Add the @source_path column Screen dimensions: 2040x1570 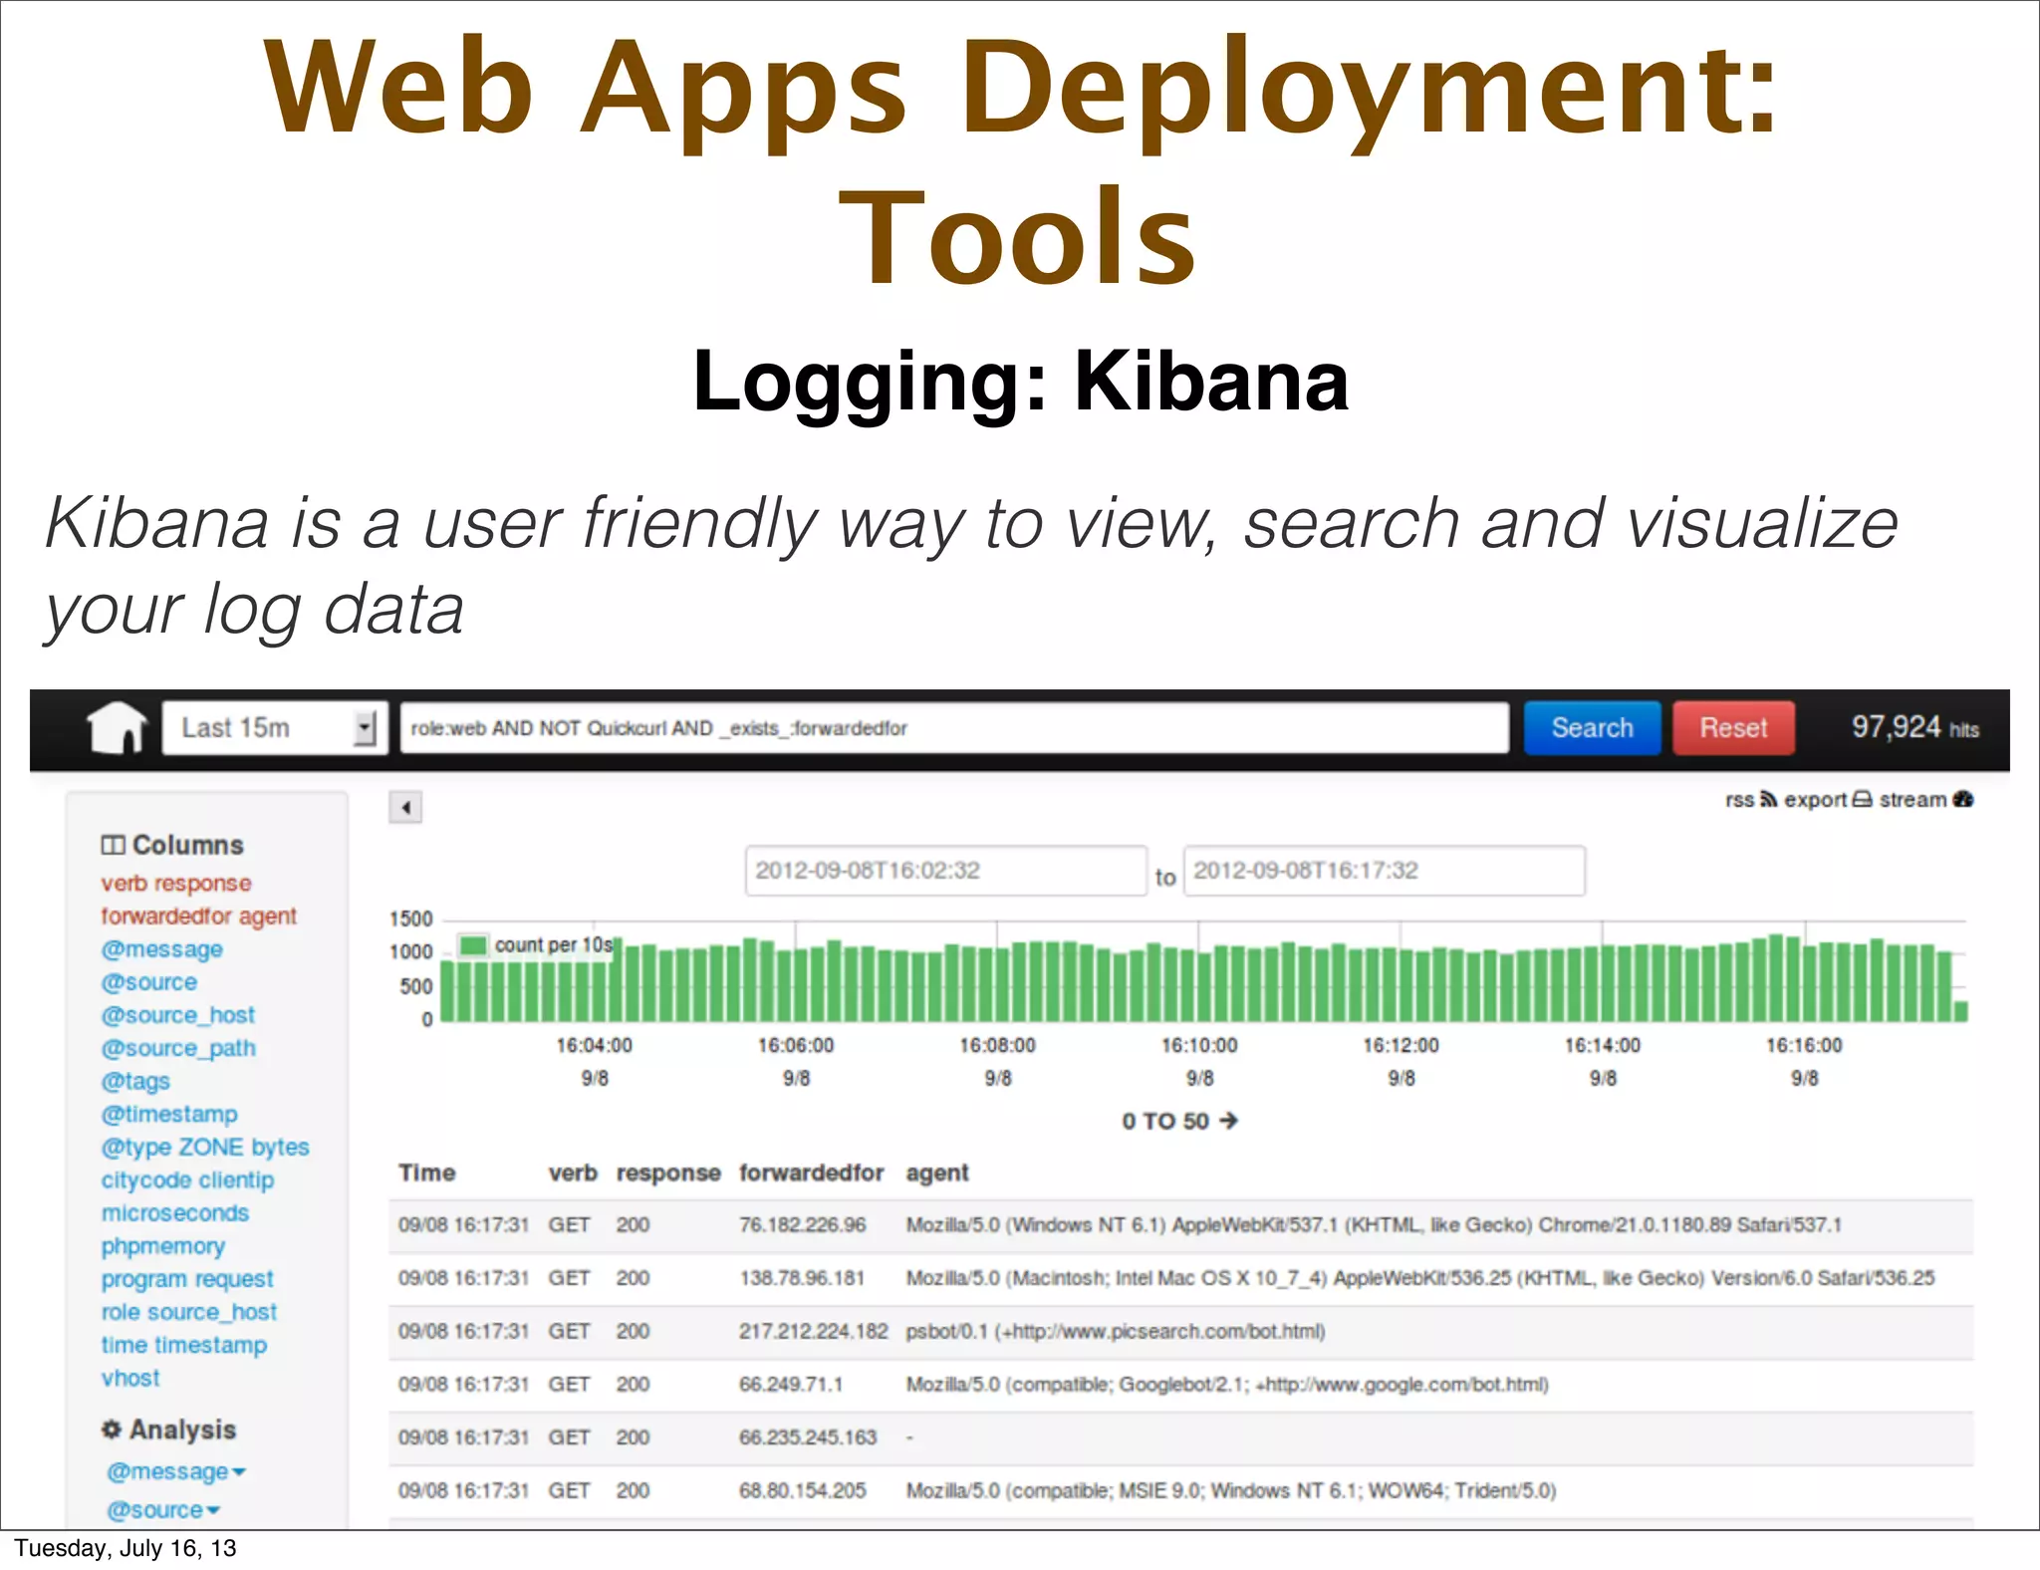tap(178, 1048)
